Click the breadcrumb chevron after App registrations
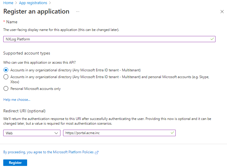Screen dimensions: 227x168 coord(50,3)
